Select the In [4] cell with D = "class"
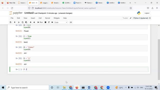This screenshot has height=90, width=160. click(85, 48)
